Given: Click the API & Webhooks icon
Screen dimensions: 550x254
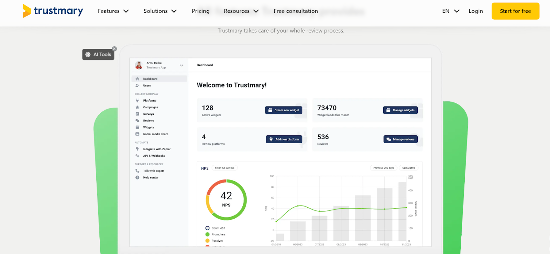Looking at the screenshot, I should [137, 156].
